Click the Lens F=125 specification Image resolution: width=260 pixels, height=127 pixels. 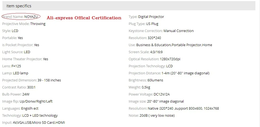point(11,66)
